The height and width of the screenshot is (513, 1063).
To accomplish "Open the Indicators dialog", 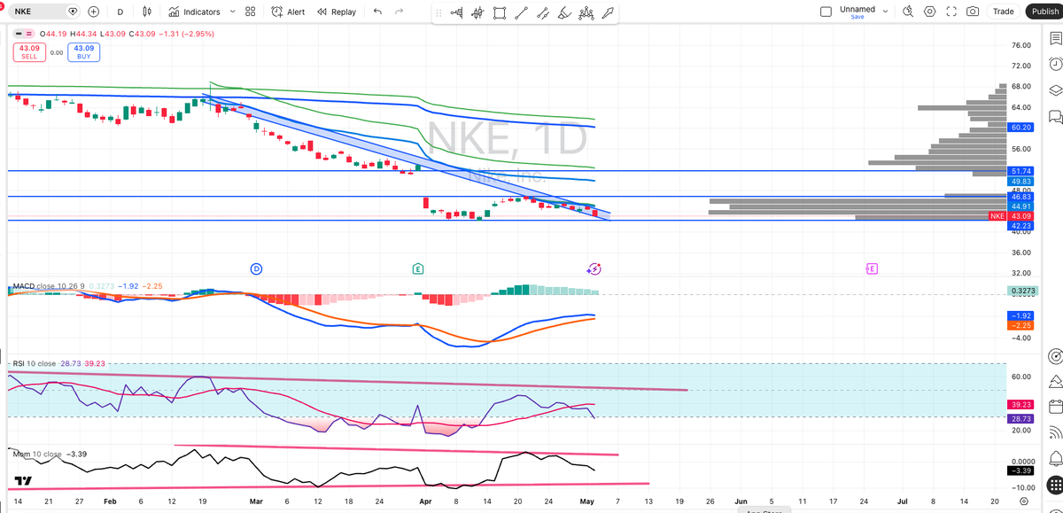I will (194, 12).
